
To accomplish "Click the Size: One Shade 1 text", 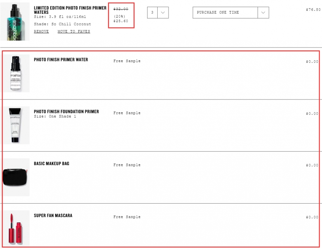I will coord(55,116).
